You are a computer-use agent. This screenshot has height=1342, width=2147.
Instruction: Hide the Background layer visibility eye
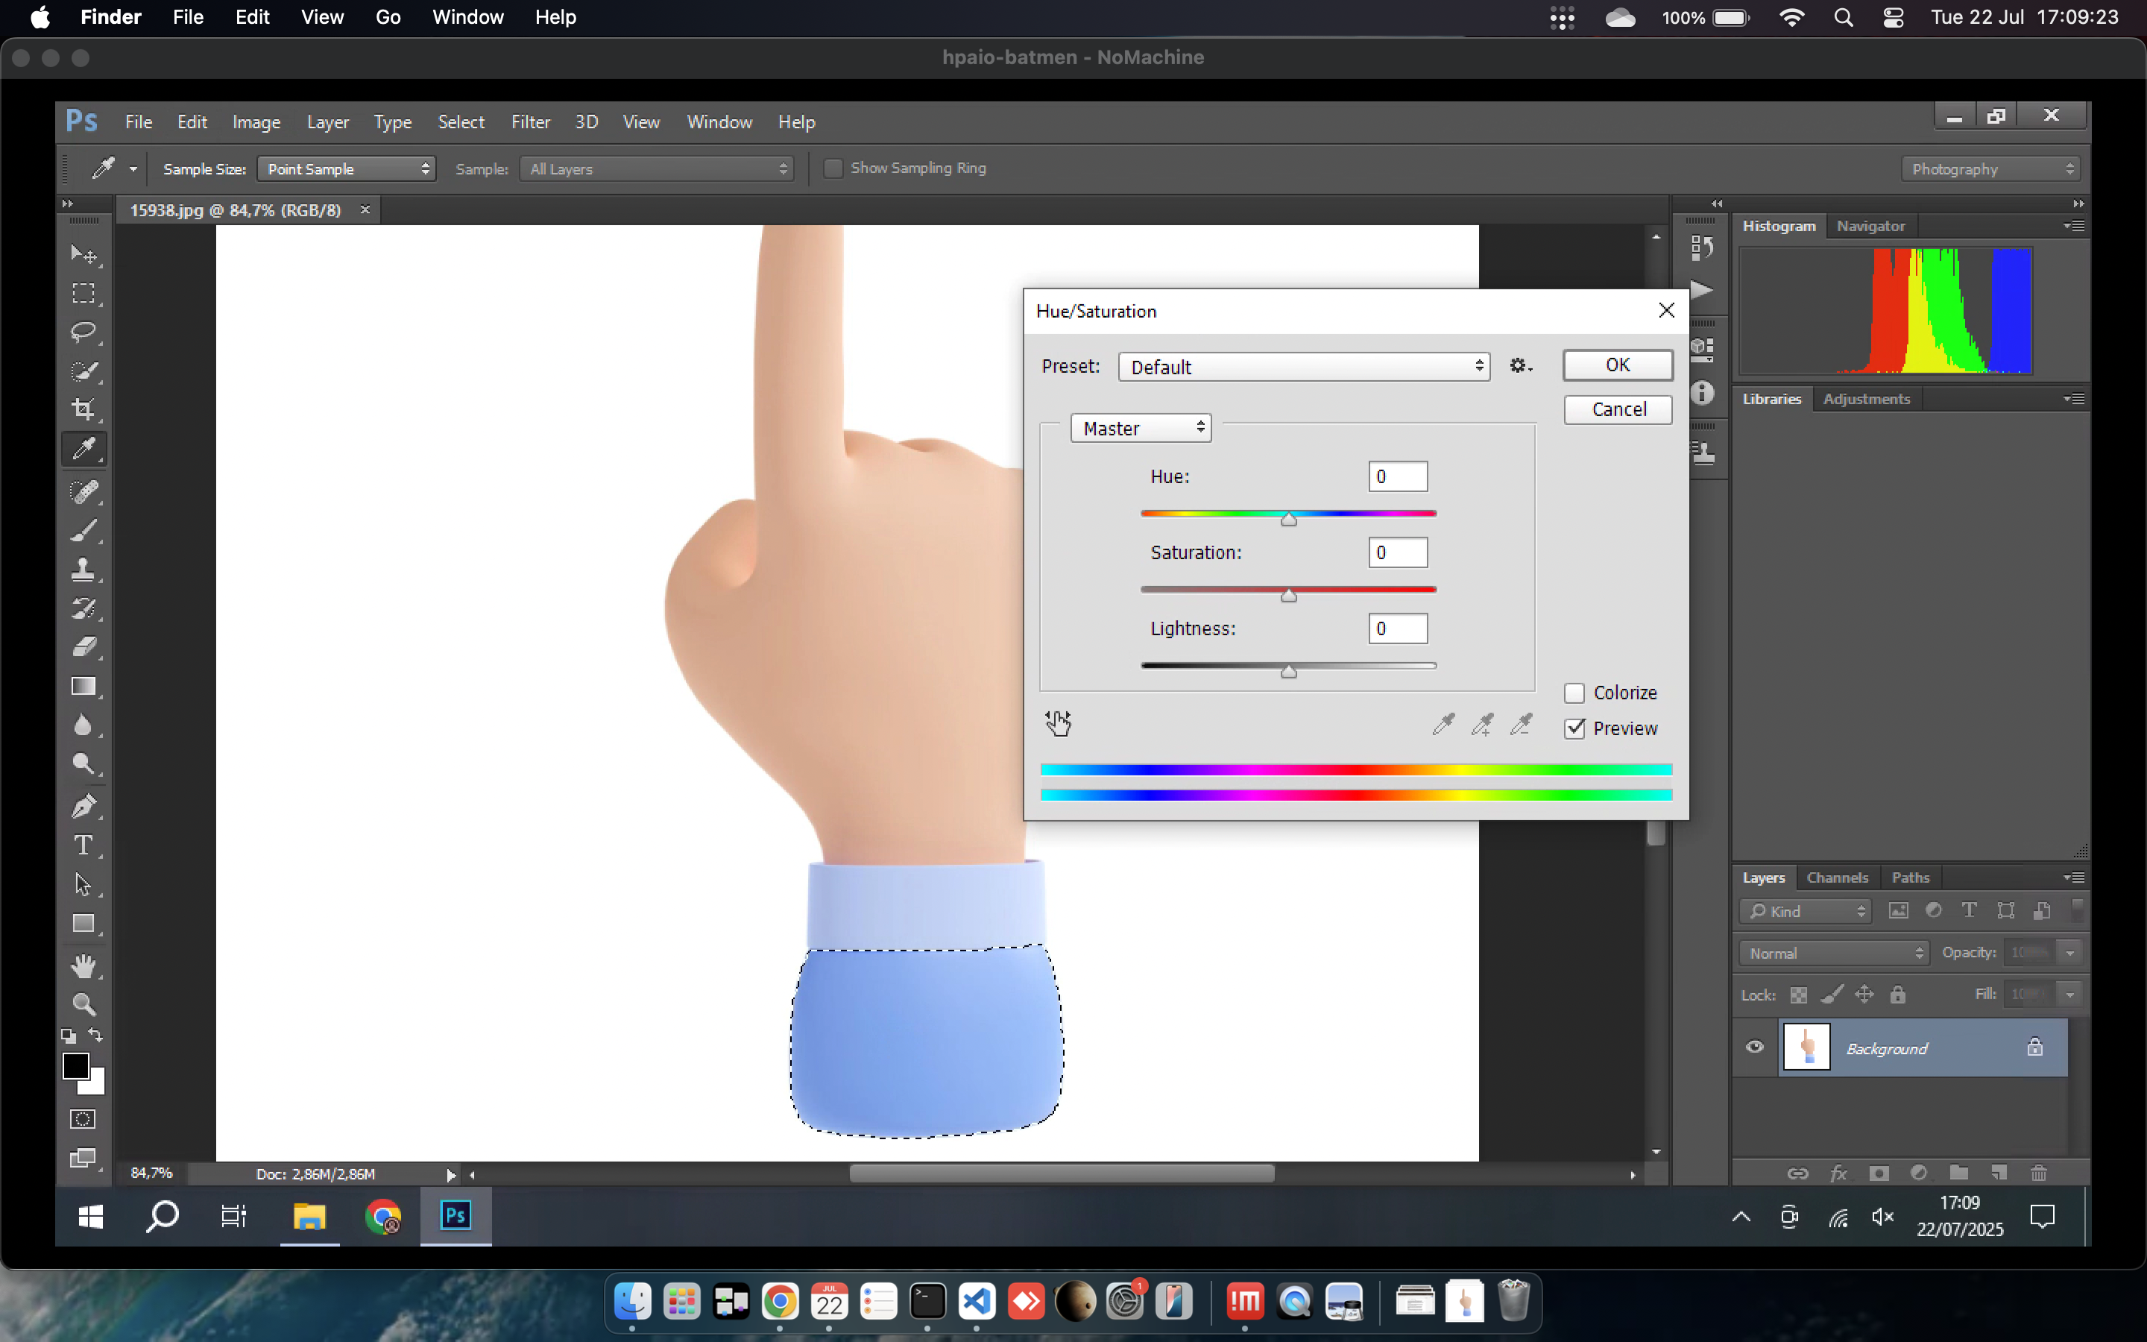1754,1048
